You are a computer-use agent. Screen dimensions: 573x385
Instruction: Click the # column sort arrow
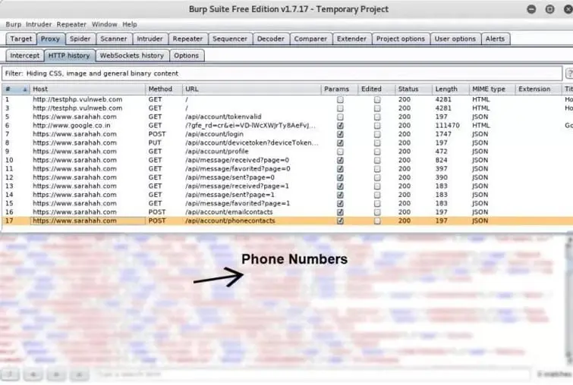click(25, 89)
